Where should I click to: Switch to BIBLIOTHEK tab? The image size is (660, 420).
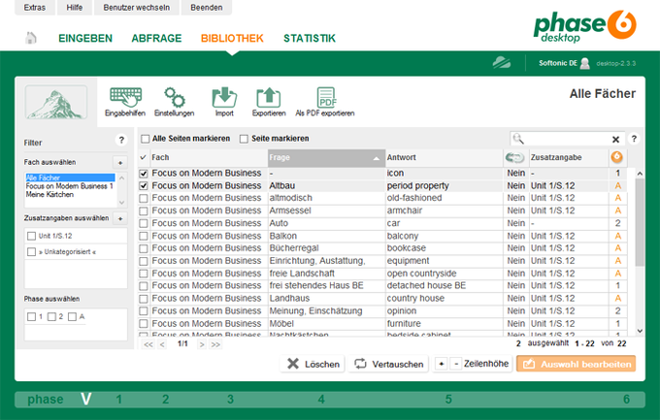point(232,38)
